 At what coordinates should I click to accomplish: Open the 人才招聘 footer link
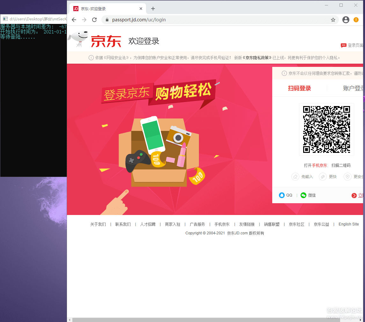tap(148, 224)
